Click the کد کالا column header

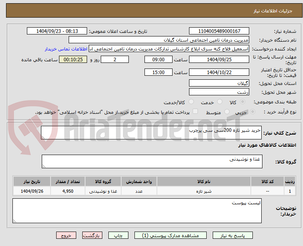[267, 181]
